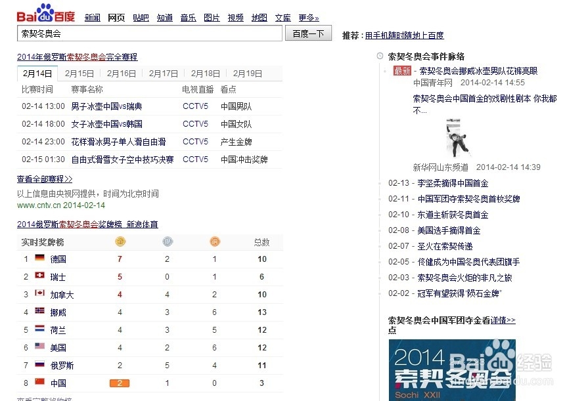The width and height of the screenshot is (586, 401).
Task: Open the 2014年俄罗斯索契冬奥会完全赛程 result
Action: (78, 57)
